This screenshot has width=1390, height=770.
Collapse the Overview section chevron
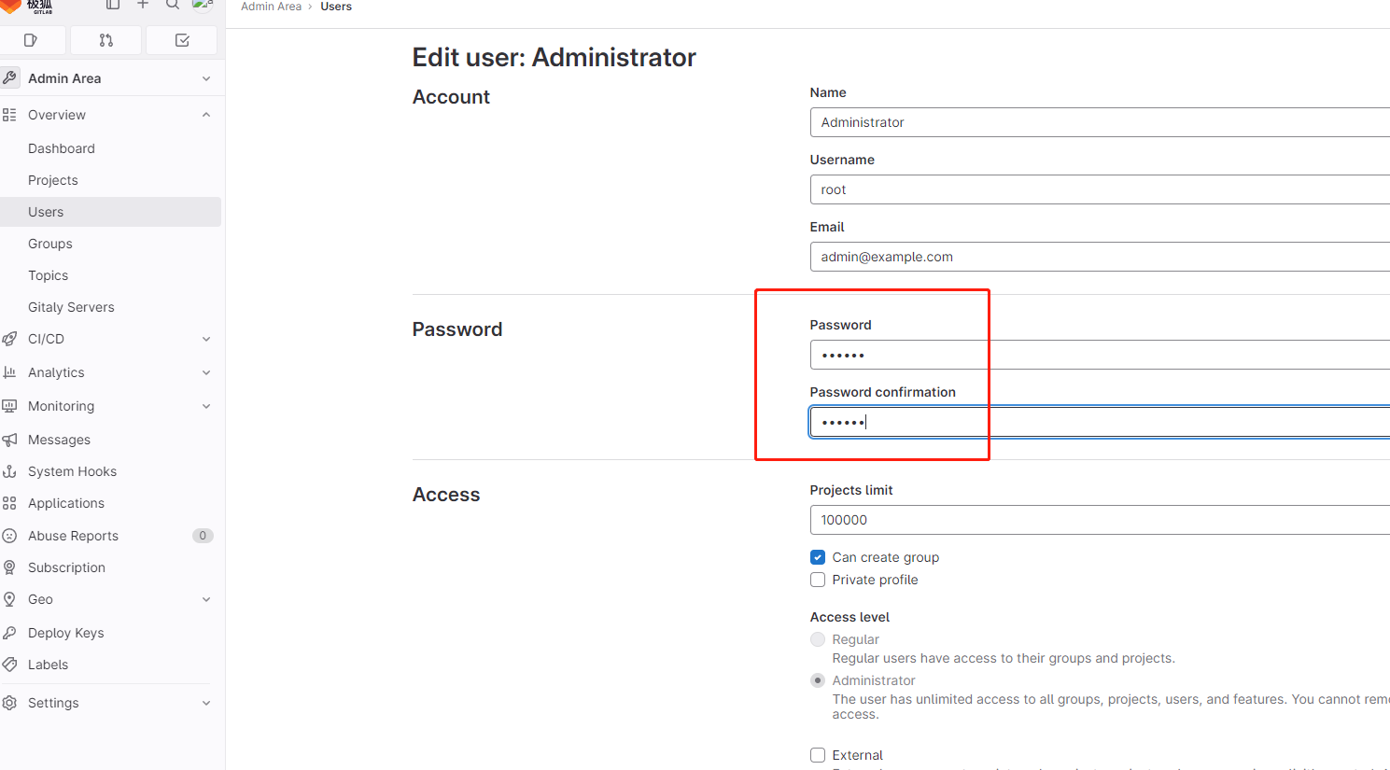click(x=206, y=115)
